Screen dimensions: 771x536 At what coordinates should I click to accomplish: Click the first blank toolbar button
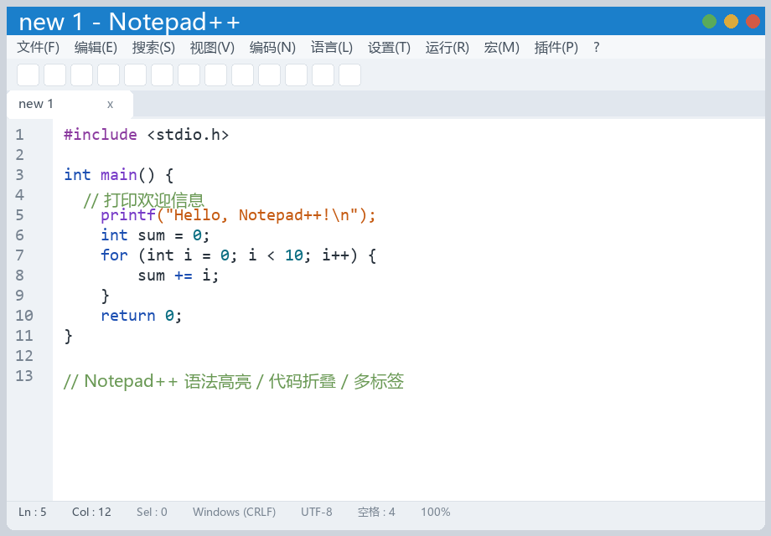(x=28, y=75)
